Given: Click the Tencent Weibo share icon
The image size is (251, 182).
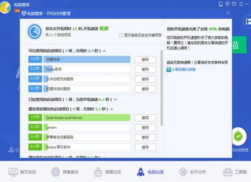Looking at the screenshot, I should tap(169, 69).
